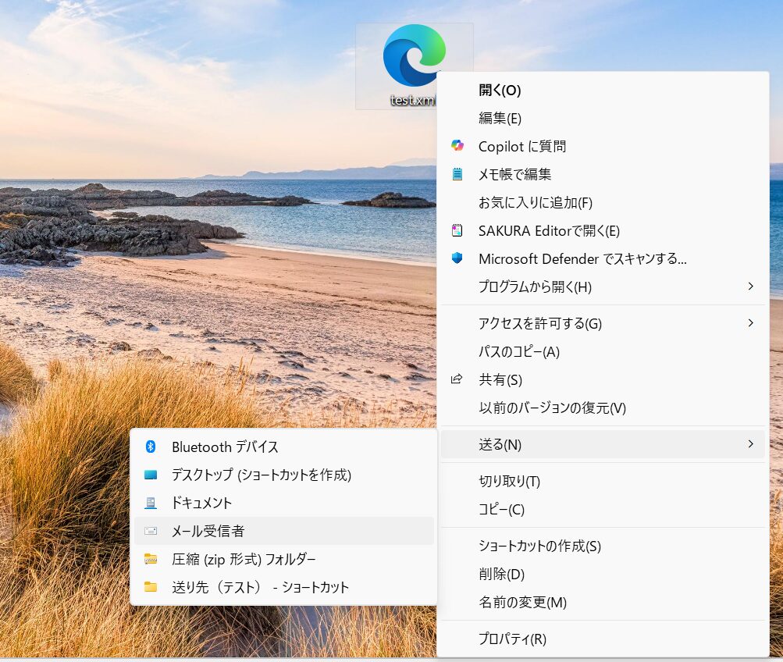Viewport: 783px width, 662px height.
Task: Select お気に入りに追加(F)
Action: click(x=603, y=203)
